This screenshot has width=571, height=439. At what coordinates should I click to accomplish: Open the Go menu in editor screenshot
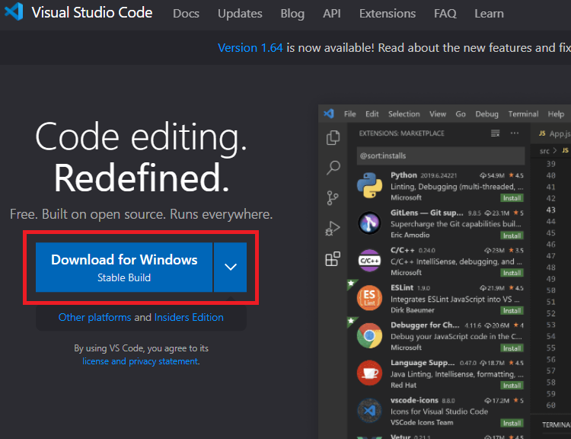[461, 114]
